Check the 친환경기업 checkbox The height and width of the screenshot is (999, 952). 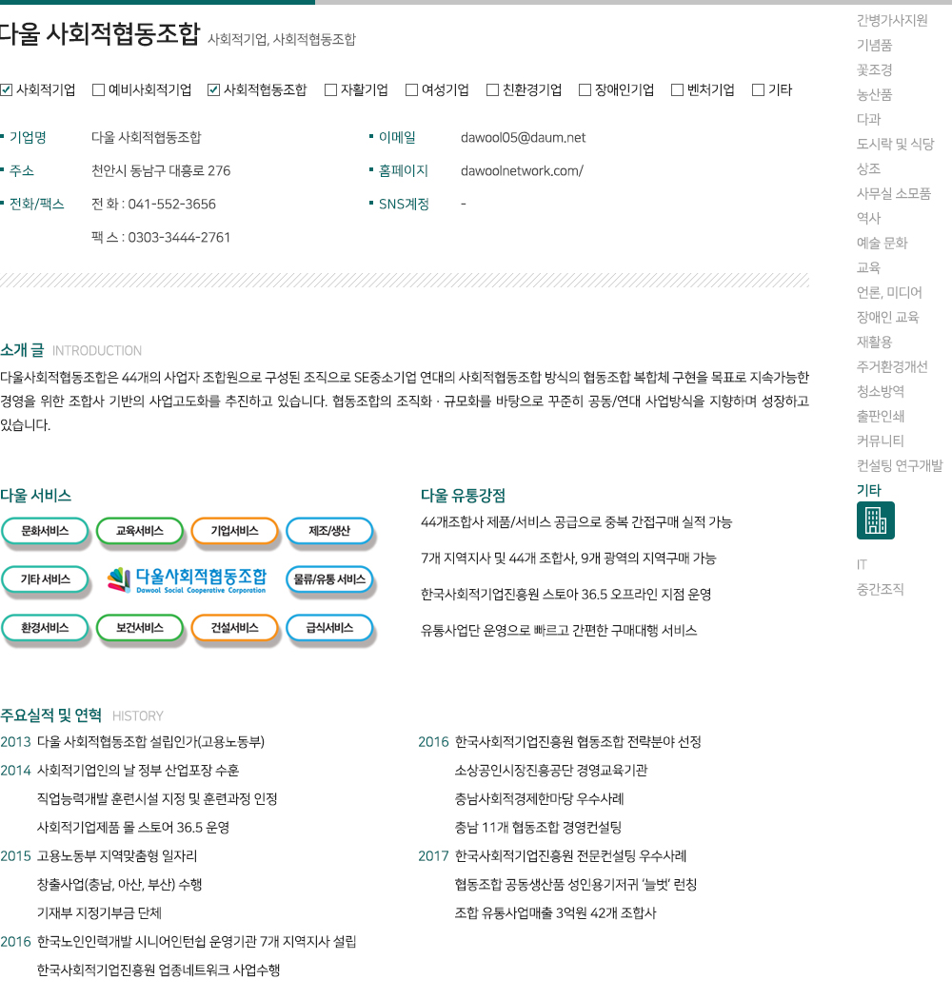point(492,89)
